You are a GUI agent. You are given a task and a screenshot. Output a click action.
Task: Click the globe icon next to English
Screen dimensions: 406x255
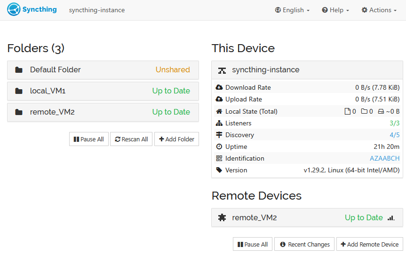click(x=278, y=10)
